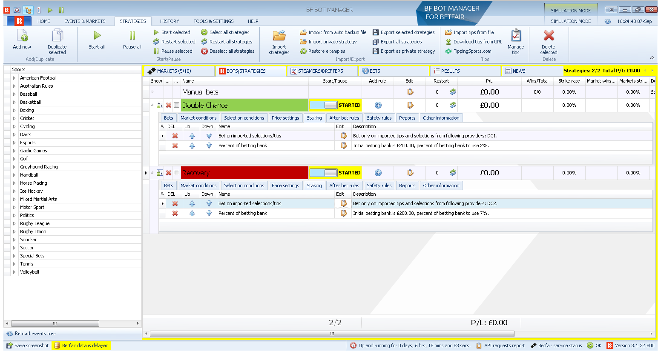
Task: Expand Greyhound Racing tree node
Action: pyautogui.click(x=14, y=167)
